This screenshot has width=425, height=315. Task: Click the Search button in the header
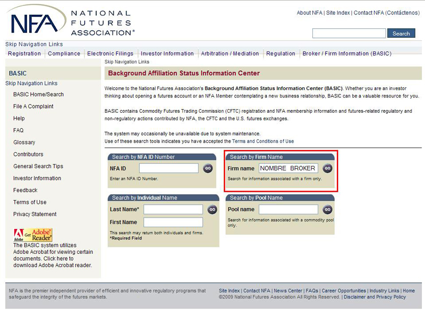pyautogui.click(x=401, y=34)
